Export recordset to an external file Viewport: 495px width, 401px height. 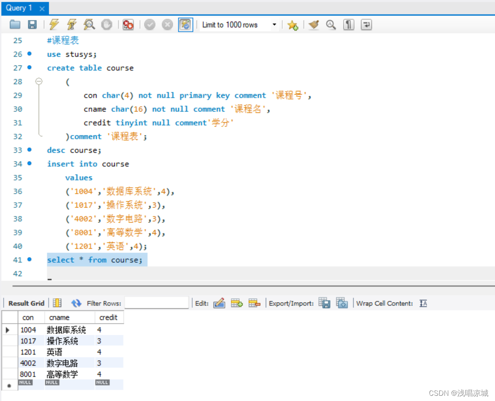coord(324,303)
